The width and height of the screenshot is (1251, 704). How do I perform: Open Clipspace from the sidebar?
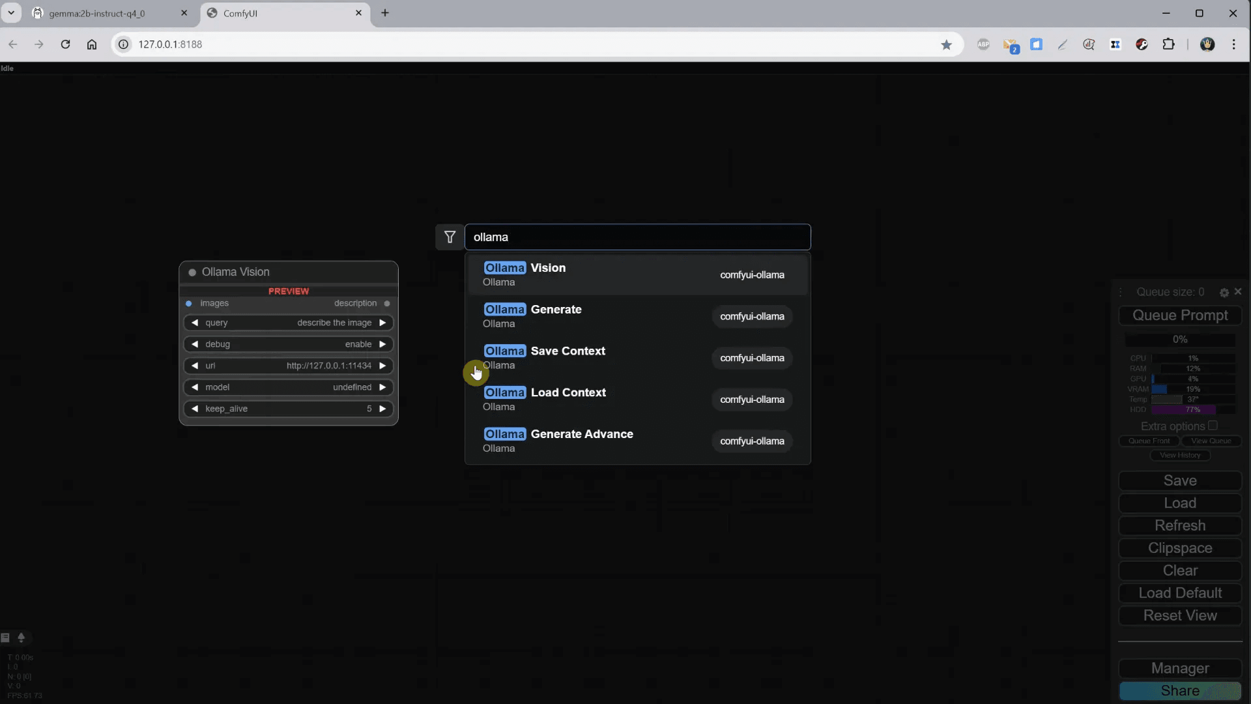1179,548
